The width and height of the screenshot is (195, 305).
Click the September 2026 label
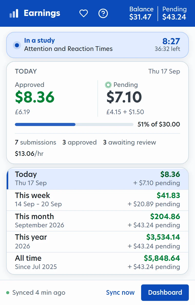pyautogui.click(x=40, y=225)
